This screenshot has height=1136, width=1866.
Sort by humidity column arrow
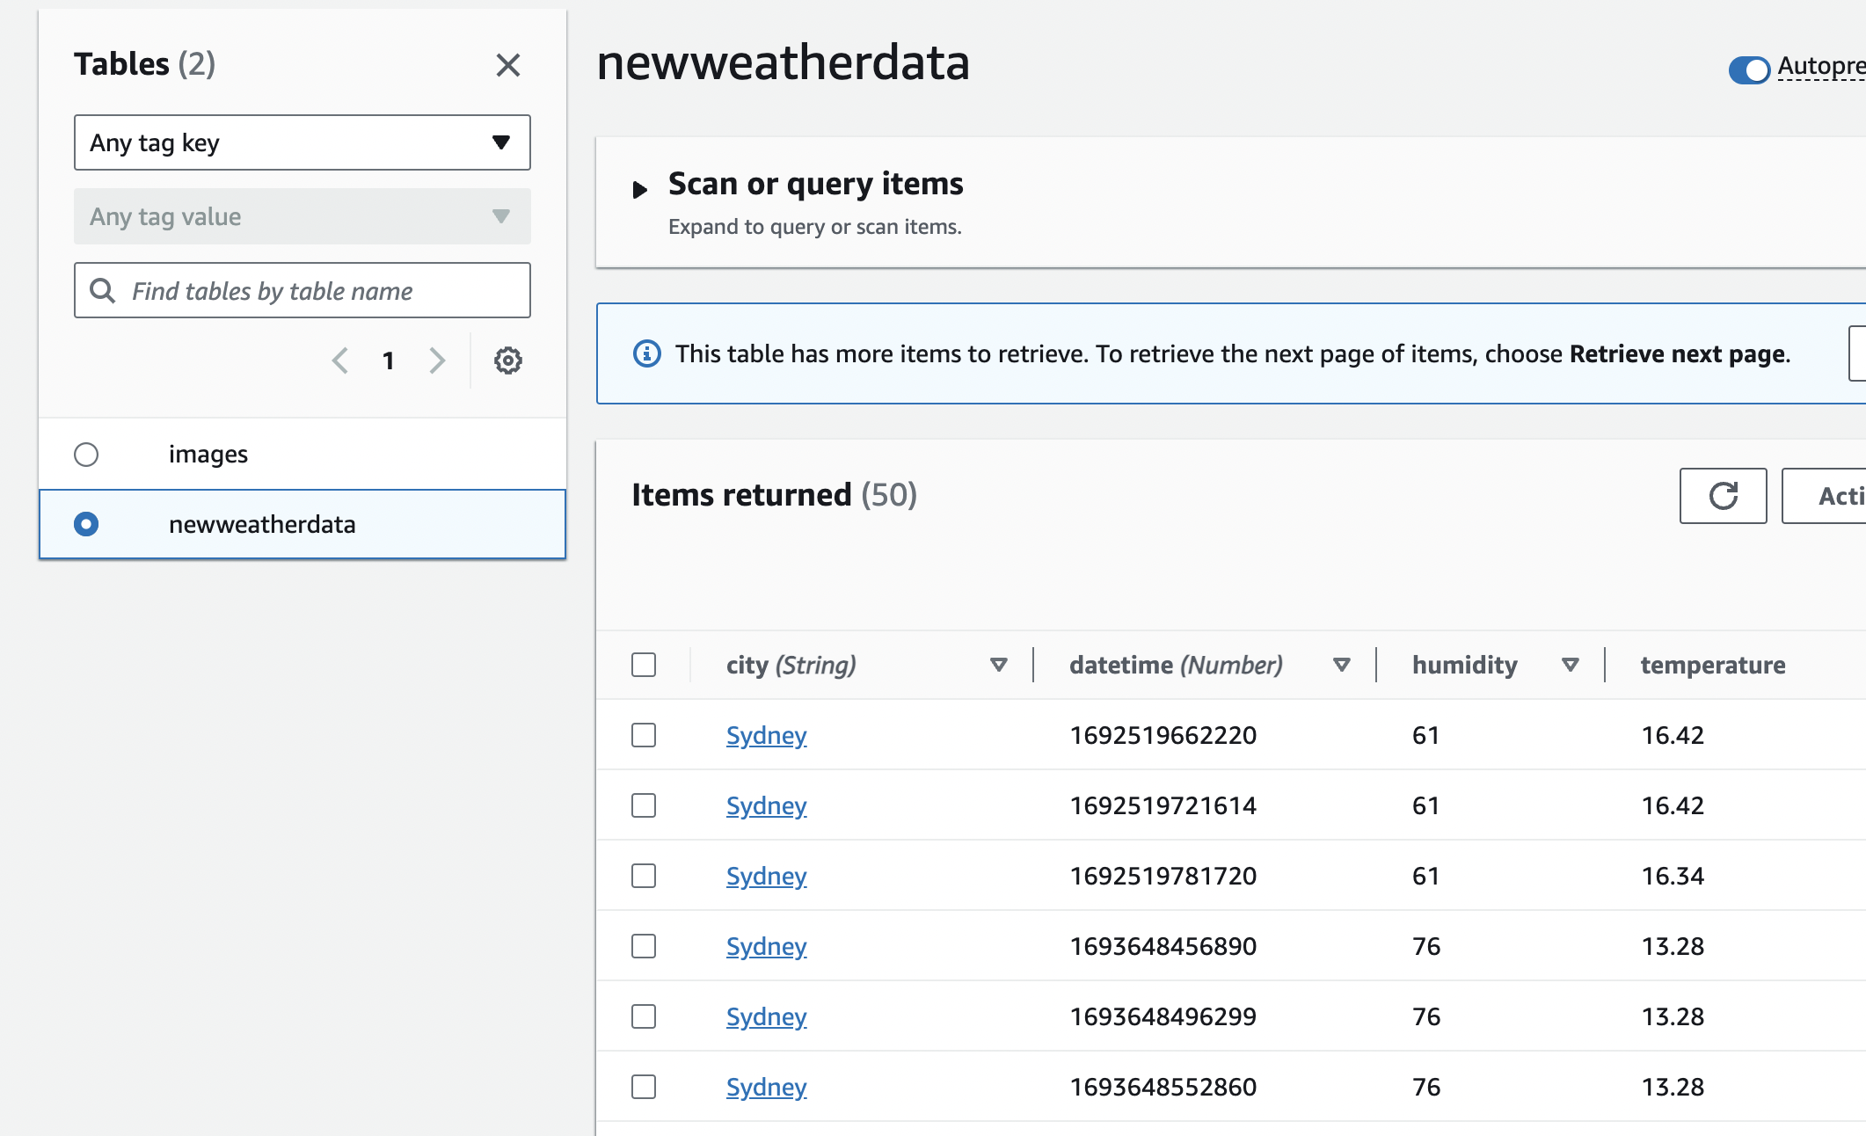point(1570,665)
